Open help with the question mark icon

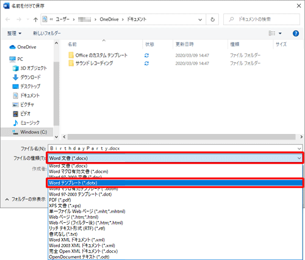(x=296, y=33)
